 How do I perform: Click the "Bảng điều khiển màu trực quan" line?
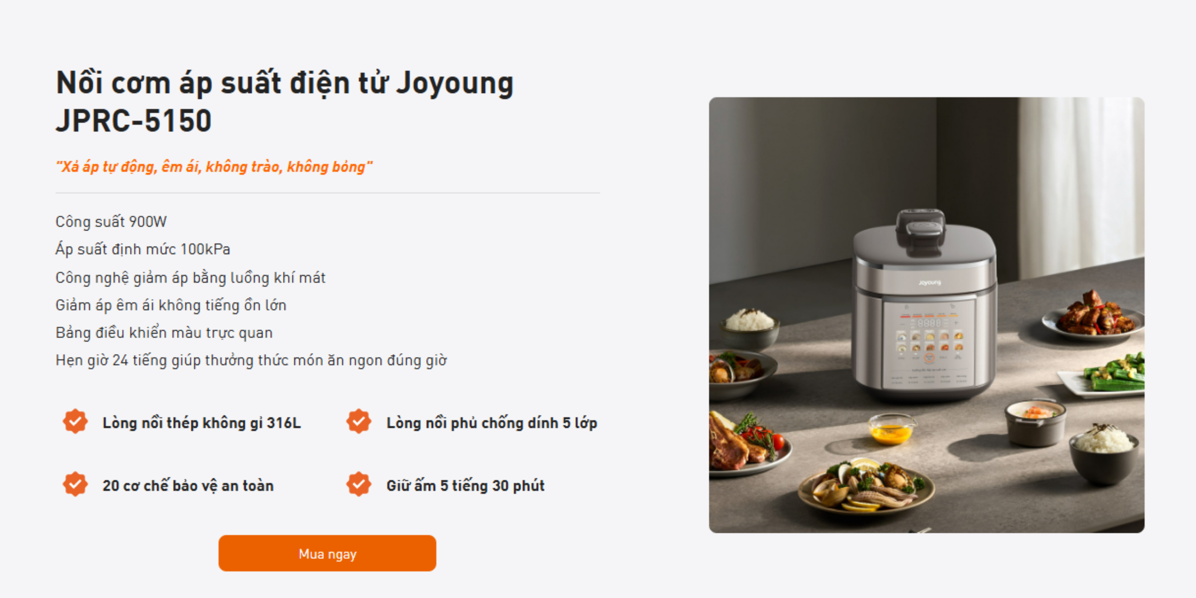tap(164, 333)
